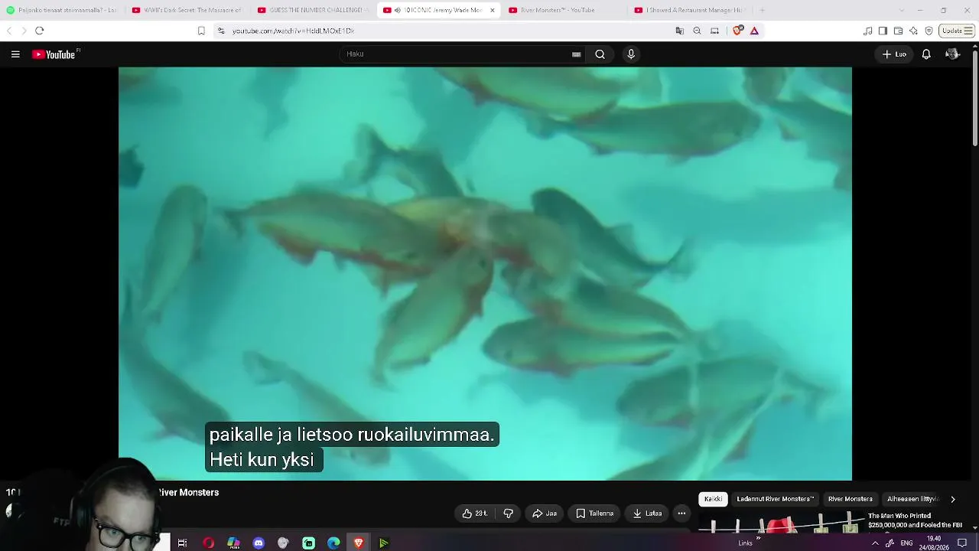Screen dimensions: 979x551
Task: Translate this page from the address bar
Action: (x=679, y=31)
